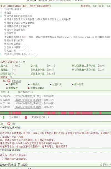Click the text 个人比对库
This screenshot has height=169, width=111.
(10, 51)
